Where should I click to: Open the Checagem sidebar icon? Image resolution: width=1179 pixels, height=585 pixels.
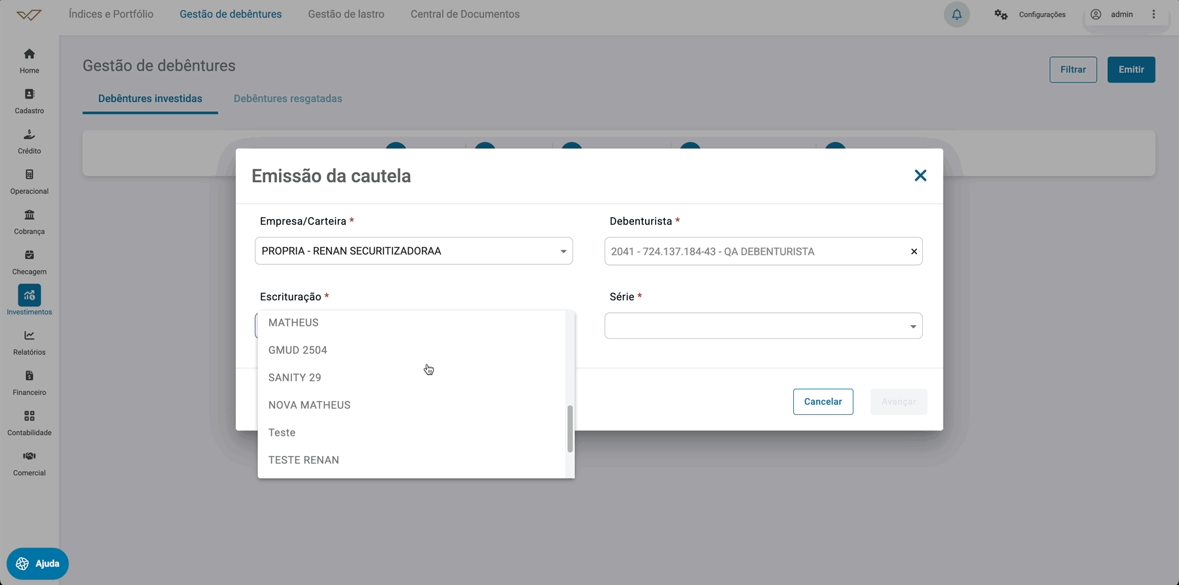click(x=29, y=255)
